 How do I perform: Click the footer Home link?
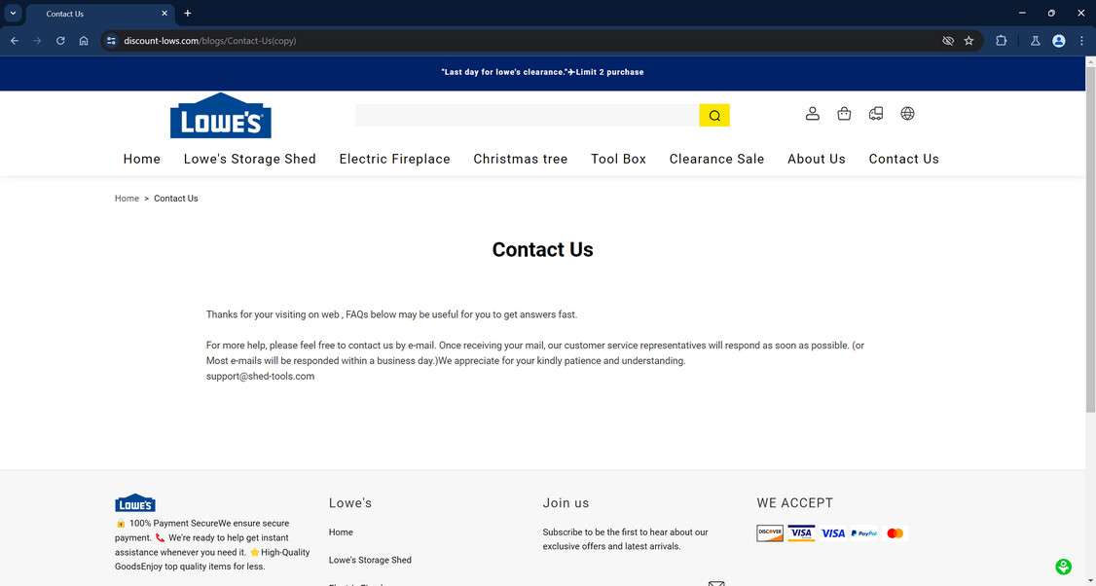tap(341, 532)
